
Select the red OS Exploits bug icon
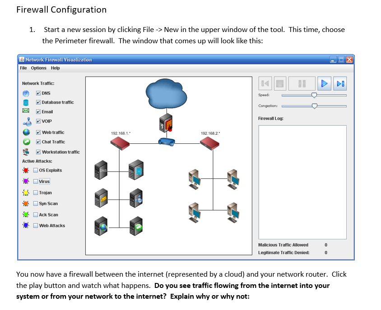pyautogui.click(x=26, y=170)
